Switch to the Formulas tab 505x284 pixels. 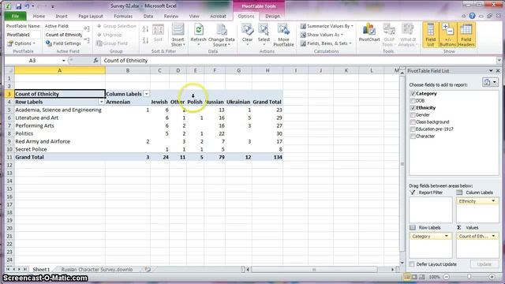(x=123, y=16)
